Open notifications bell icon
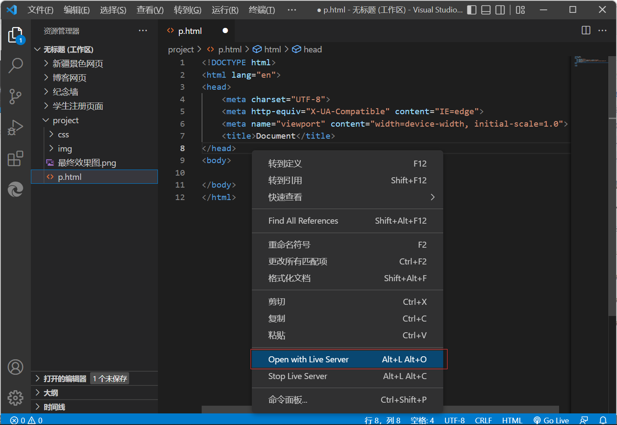Viewport: 617px width, 425px height. pyautogui.click(x=603, y=420)
